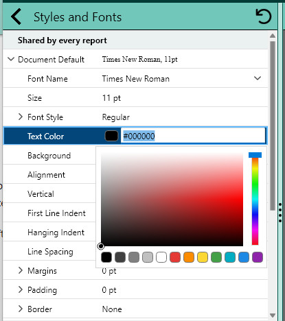Click the Text Color preview swatch
The image size is (285, 321).
click(111, 136)
